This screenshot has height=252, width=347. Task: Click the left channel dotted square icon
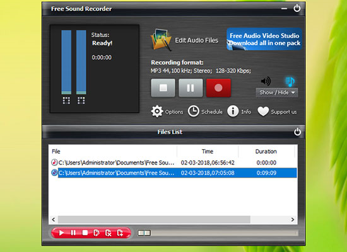pyautogui.click(x=66, y=100)
